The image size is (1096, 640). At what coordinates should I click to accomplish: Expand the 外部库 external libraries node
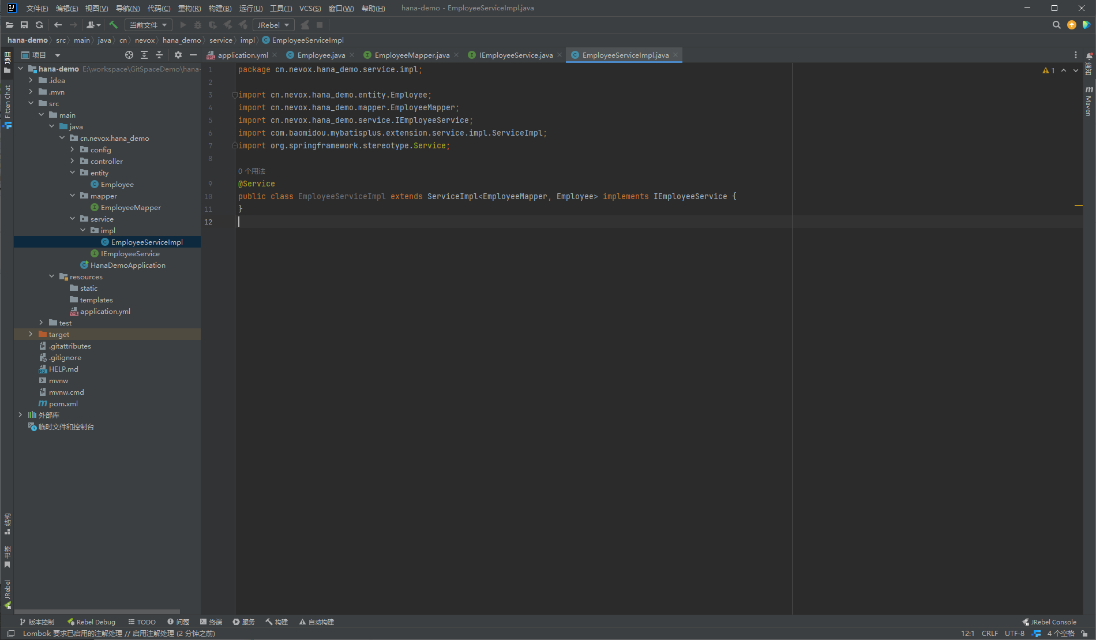pyautogui.click(x=20, y=415)
